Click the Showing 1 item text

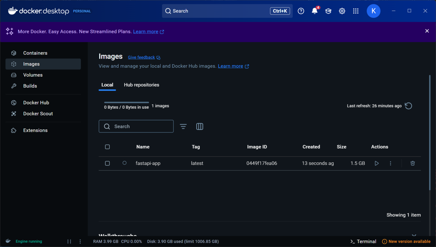click(x=404, y=215)
